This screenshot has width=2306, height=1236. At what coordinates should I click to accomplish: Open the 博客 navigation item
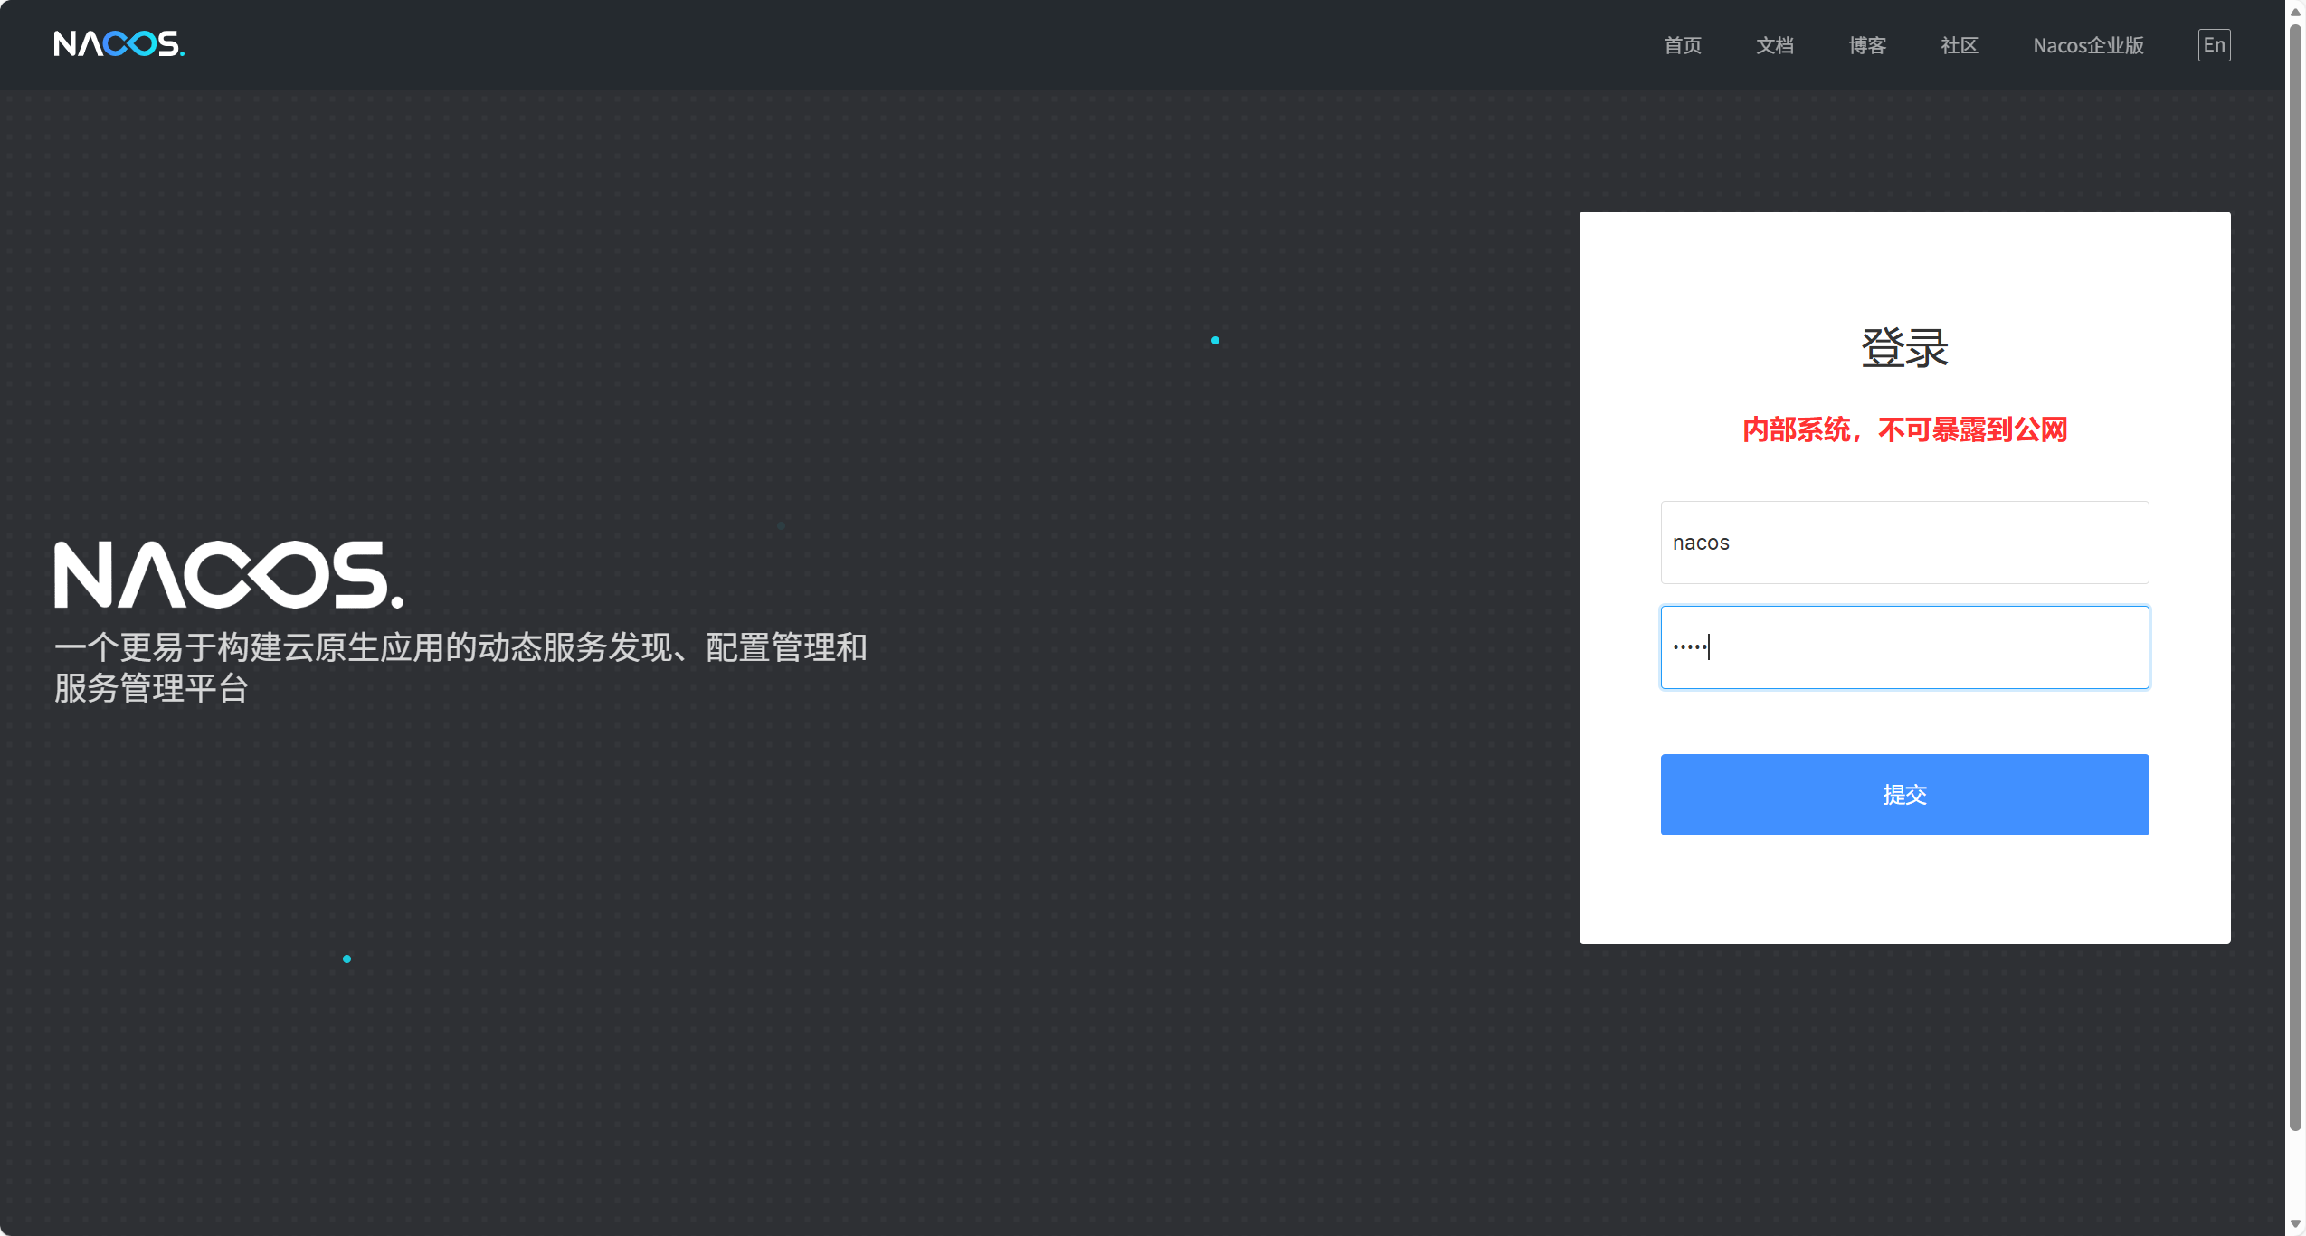pos(1866,44)
